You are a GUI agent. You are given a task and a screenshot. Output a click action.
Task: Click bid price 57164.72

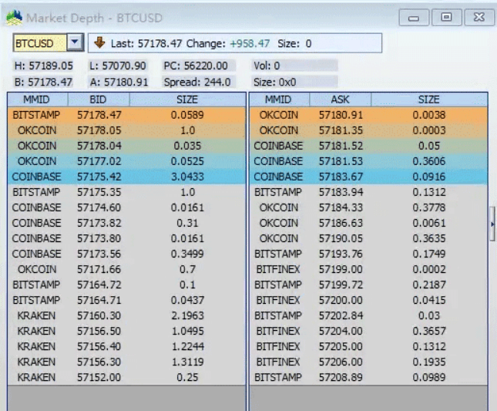click(x=99, y=285)
